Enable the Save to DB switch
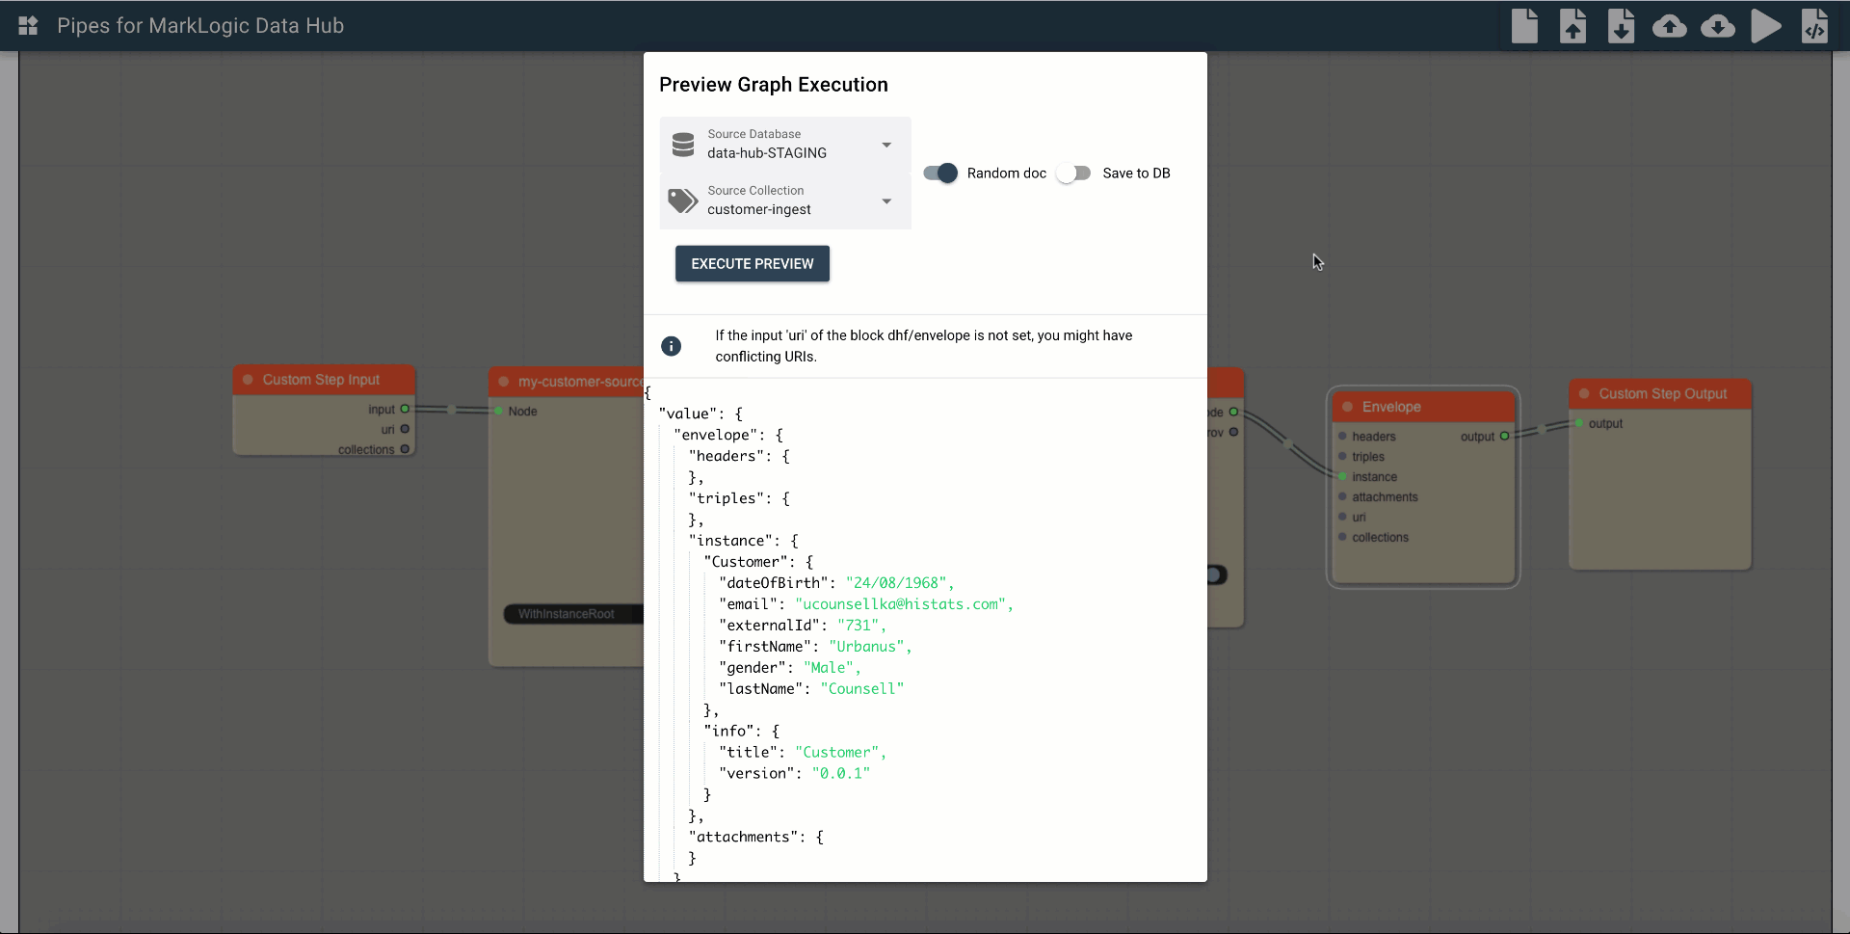This screenshot has height=934, width=1850. pos(1073,173)
